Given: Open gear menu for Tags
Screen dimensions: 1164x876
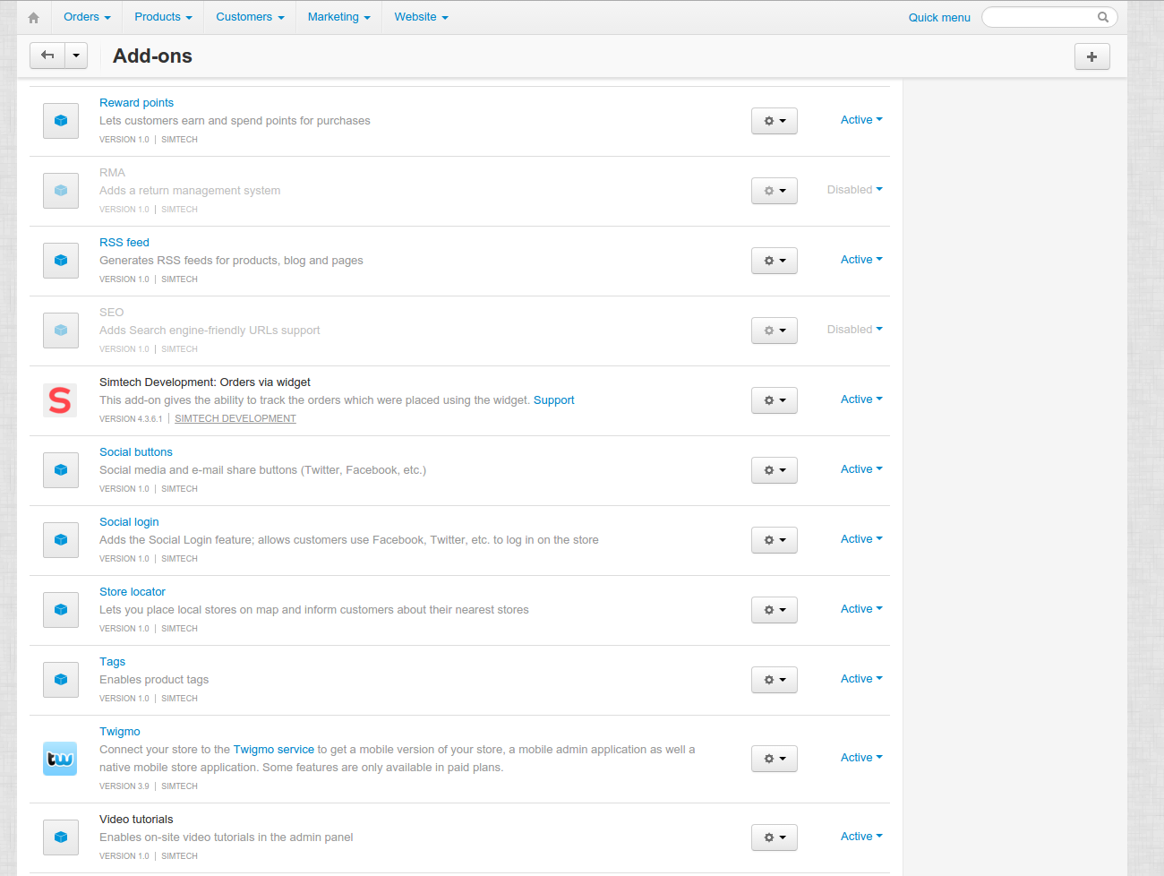Looking at the screenshot, I should (775, 680).
